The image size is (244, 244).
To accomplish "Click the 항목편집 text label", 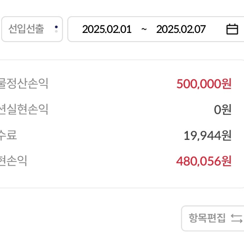I will (x=207, y=218).
